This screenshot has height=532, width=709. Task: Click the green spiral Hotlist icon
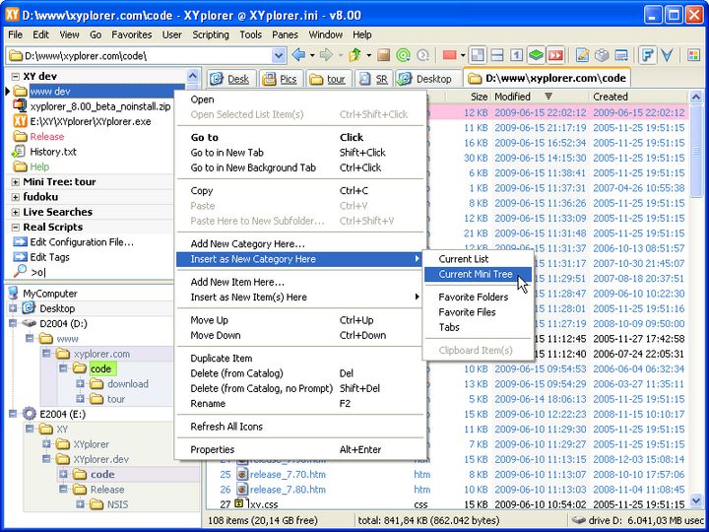coord(403,55)
